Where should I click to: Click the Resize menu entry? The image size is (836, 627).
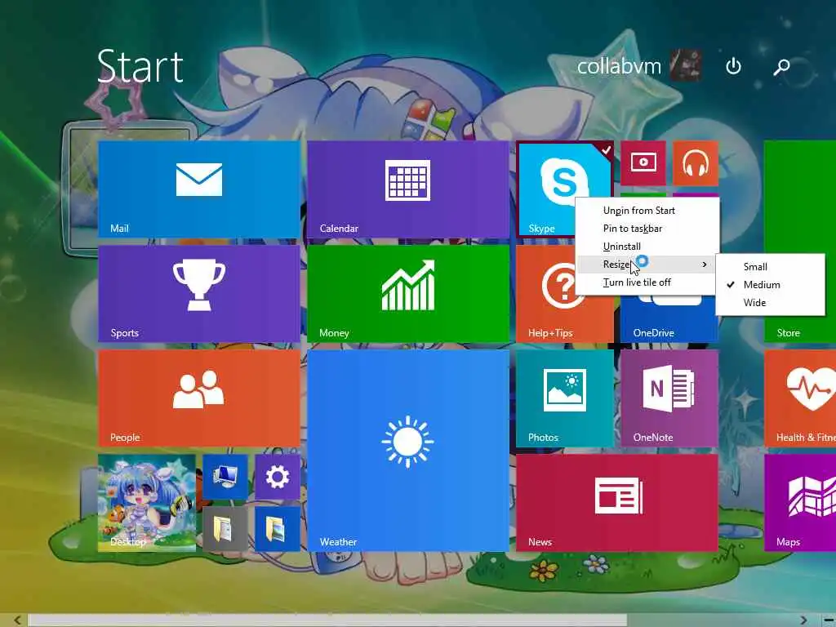(647, 265)
